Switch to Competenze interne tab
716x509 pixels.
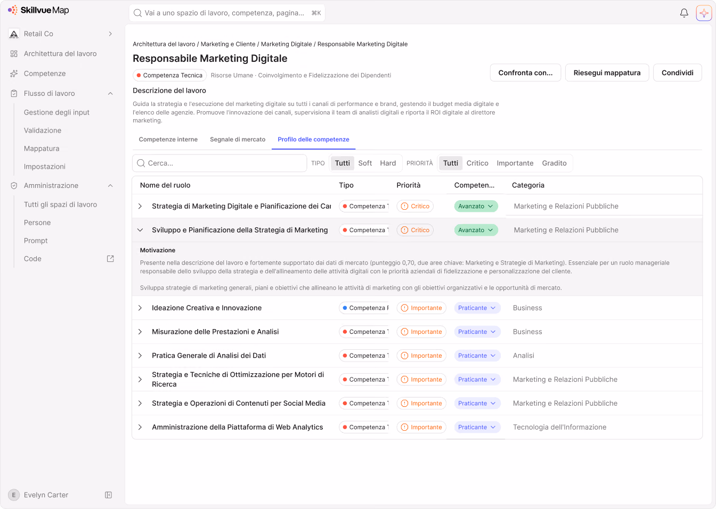(x=168, y=139)
